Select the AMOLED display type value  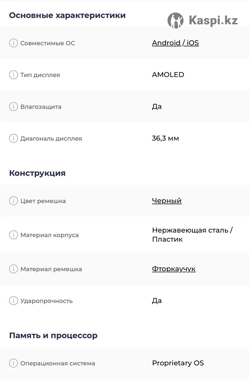pos(168,75)
